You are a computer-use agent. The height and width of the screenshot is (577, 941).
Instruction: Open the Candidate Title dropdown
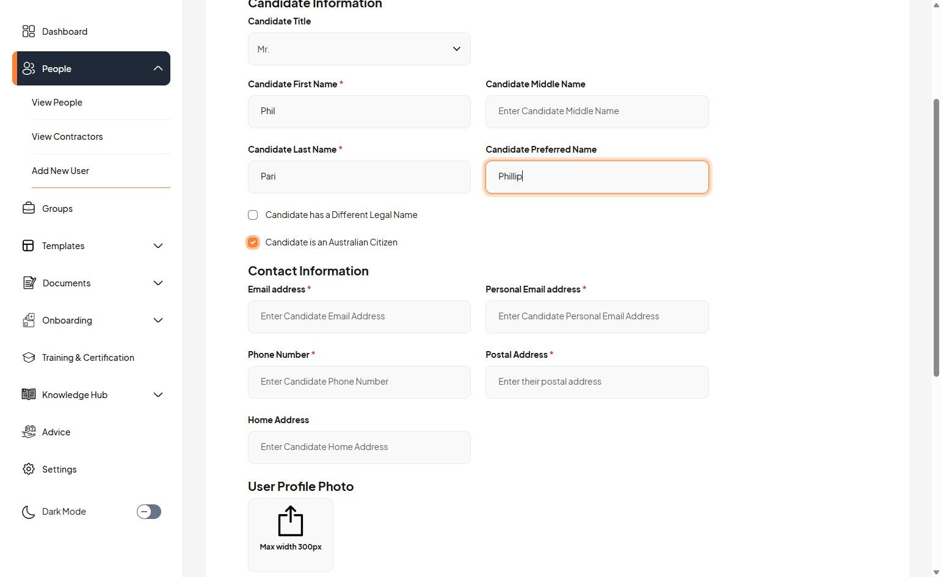point(359,49)
